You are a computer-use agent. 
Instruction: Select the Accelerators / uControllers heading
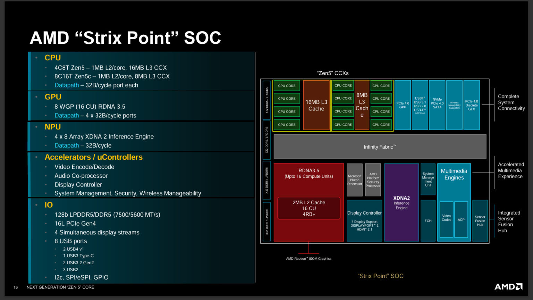tap(94, 157)
